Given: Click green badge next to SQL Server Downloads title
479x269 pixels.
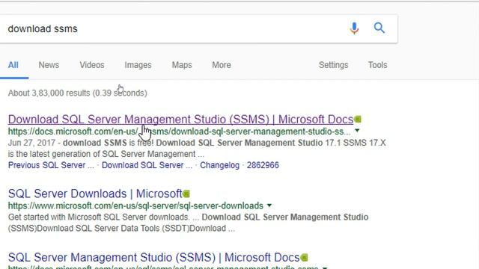Looking at the screenshot, I should [x=186, y=194].
